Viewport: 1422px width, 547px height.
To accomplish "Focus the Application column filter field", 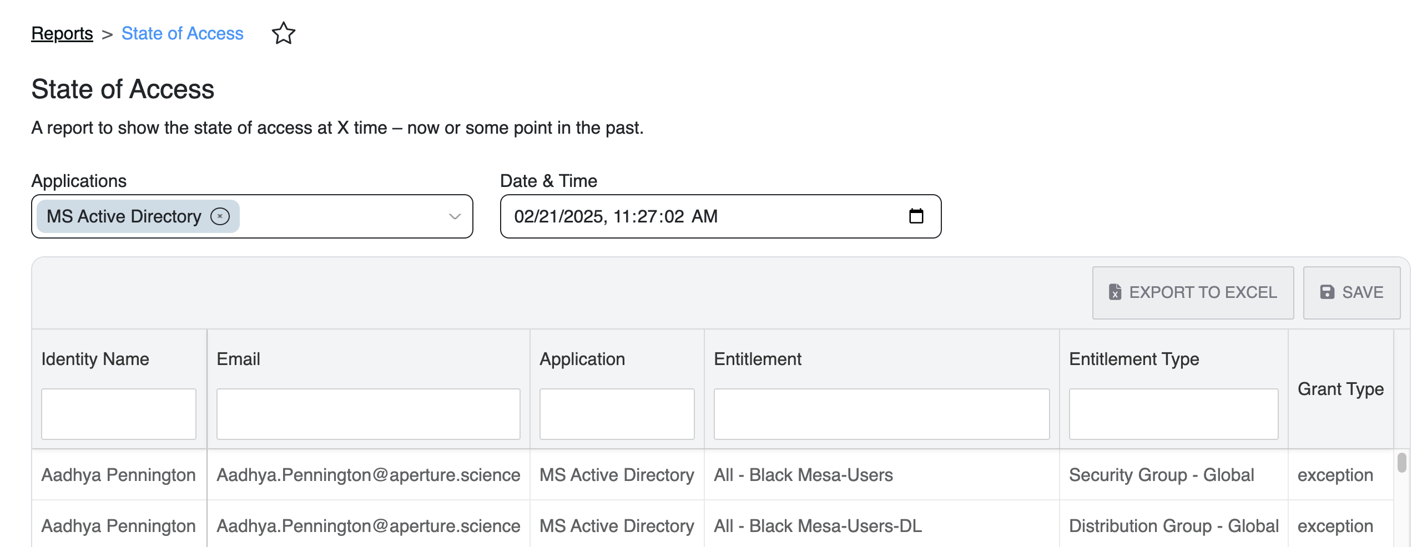I will (x=617, y=414).
